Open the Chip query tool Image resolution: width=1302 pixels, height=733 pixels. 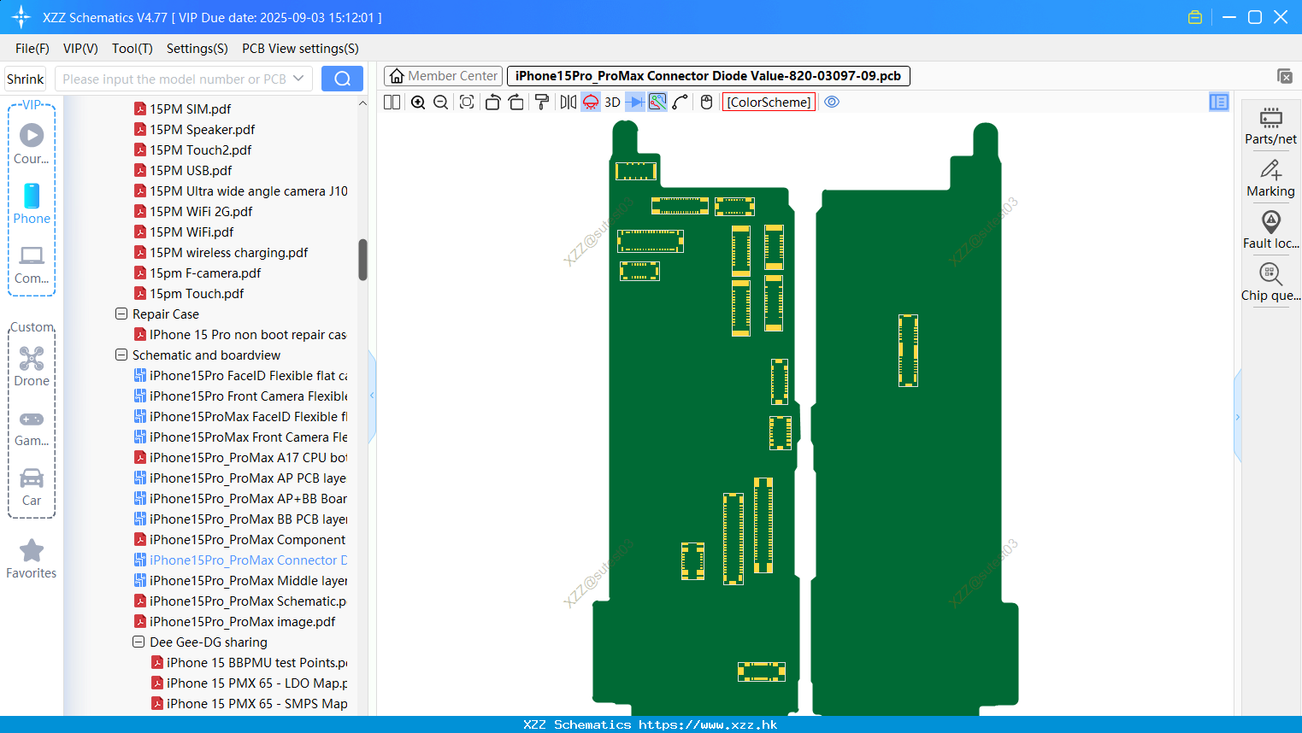(1270, 282)
